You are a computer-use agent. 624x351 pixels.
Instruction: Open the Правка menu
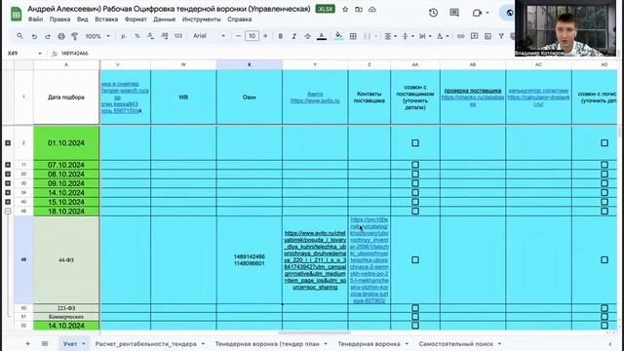(59, 19)
